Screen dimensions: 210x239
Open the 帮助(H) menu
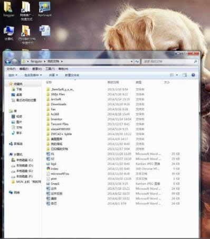[x=63, y=69]
